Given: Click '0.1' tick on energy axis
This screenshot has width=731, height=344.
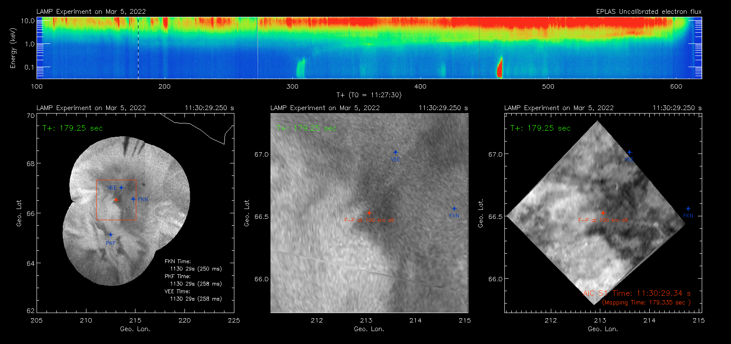Looking at the screenshot, I should [x=29, y=67].
